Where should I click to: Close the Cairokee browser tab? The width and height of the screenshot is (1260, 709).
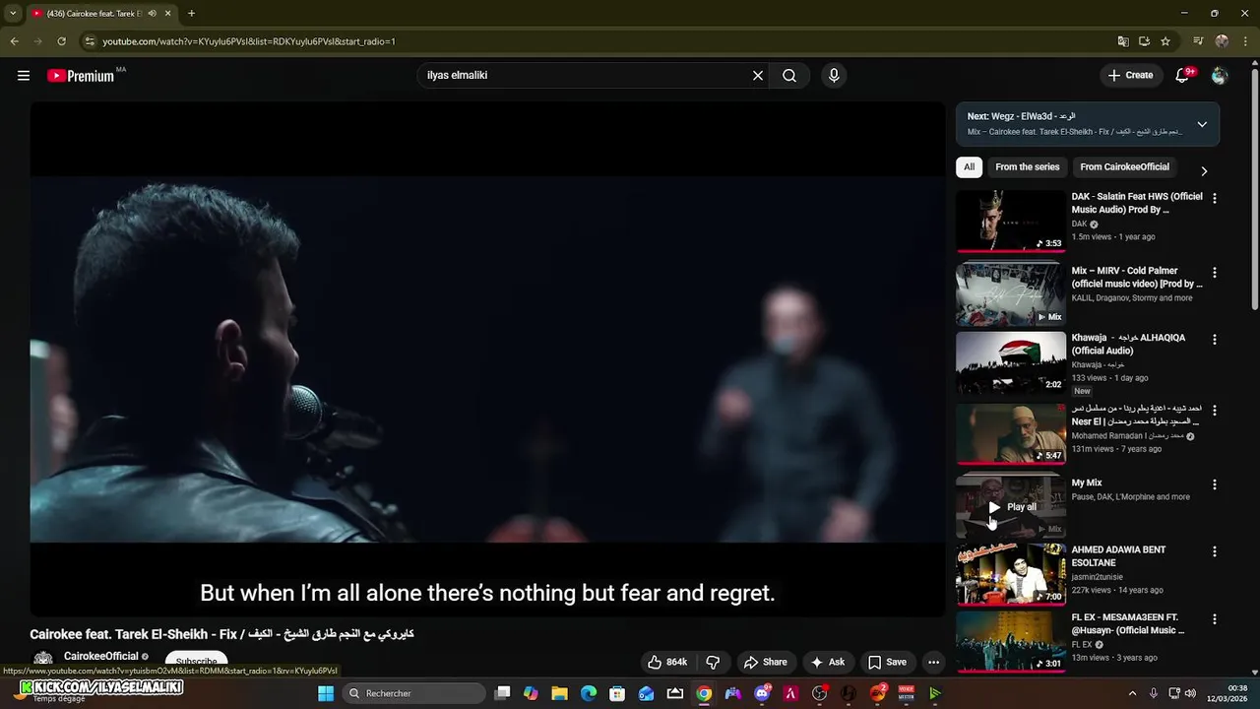point(168,14)
